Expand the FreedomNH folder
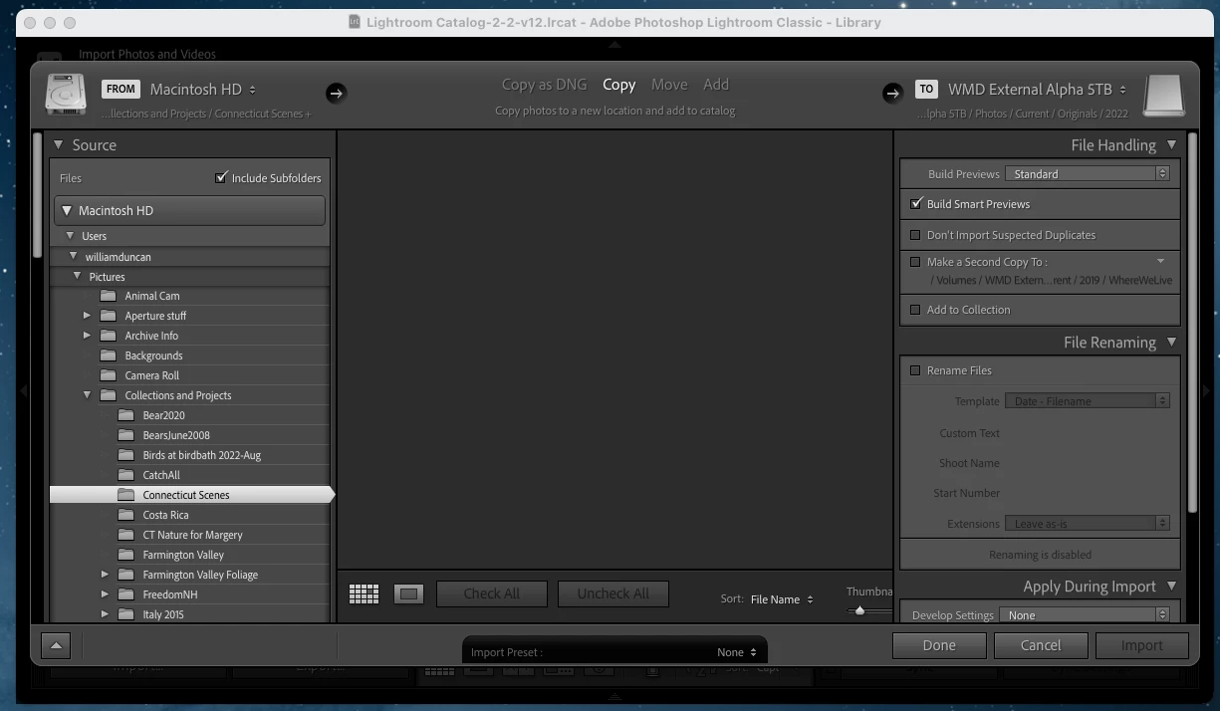 105,594
